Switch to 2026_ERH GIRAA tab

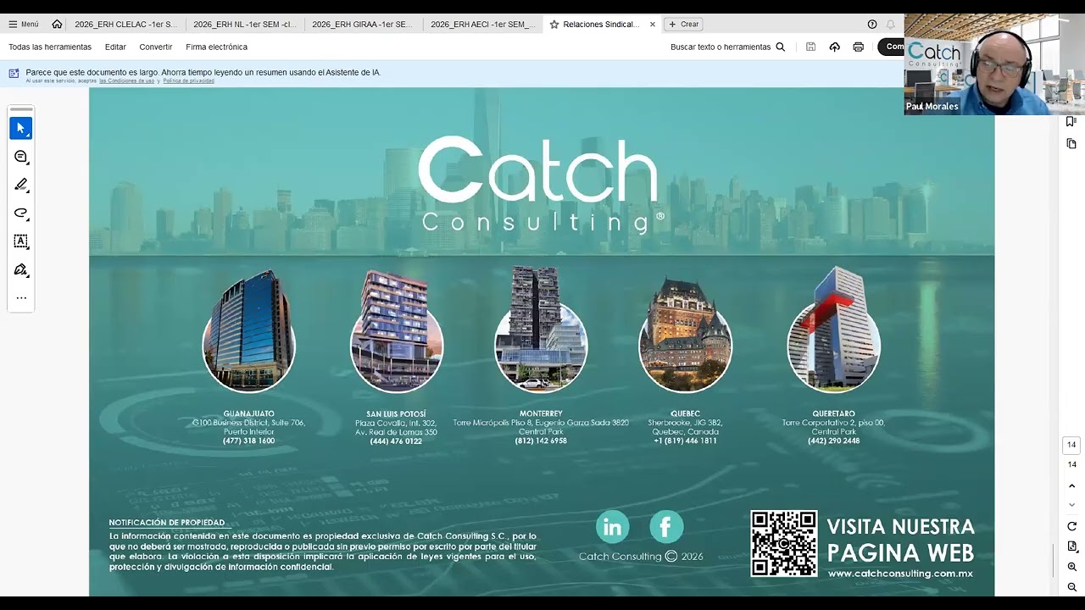[x=363, y=25]
